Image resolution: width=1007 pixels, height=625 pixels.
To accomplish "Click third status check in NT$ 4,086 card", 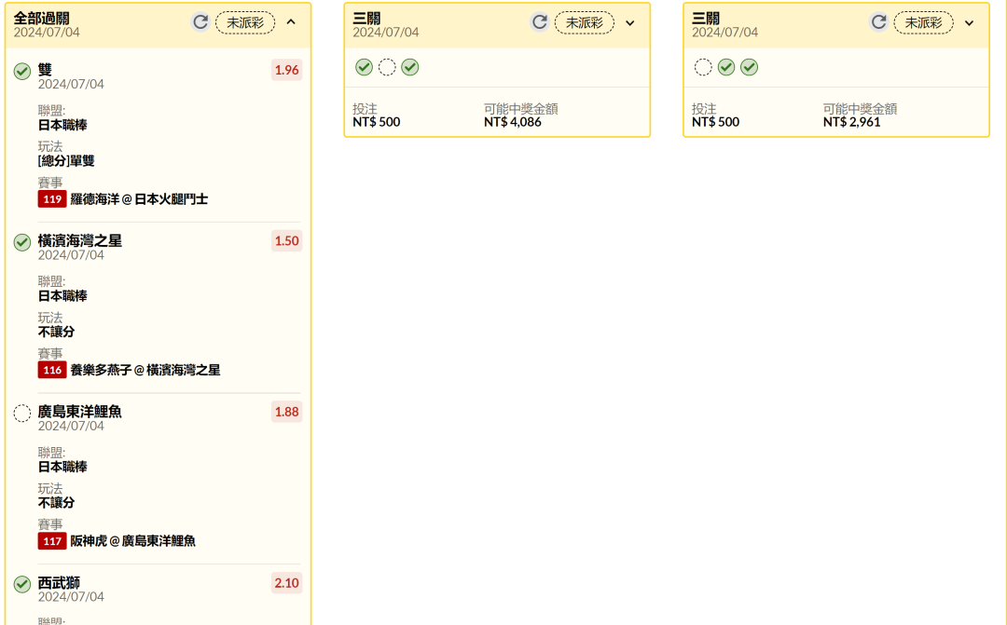I will point(410,67).
